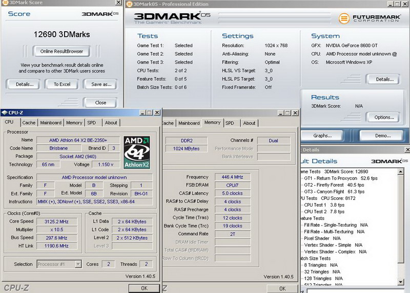Click the Result Details vertical scrollbar thumb
This screenshot has height=293, width=410.
pos(400,219)
